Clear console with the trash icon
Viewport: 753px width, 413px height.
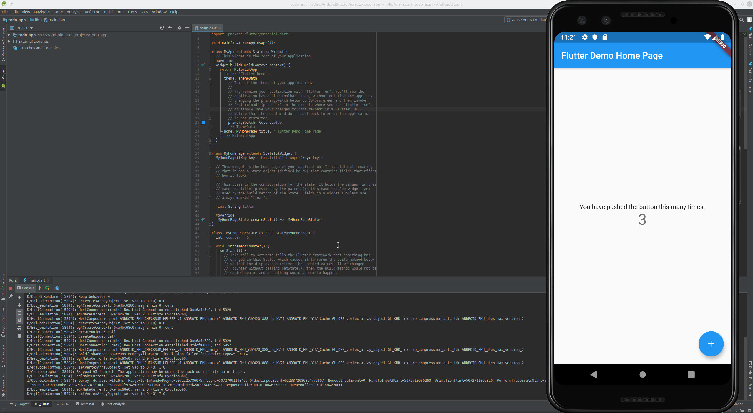tap(19, 336)
